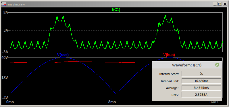
Task: Select the blue V(rect) trace label
Action: tap(63, 55)
